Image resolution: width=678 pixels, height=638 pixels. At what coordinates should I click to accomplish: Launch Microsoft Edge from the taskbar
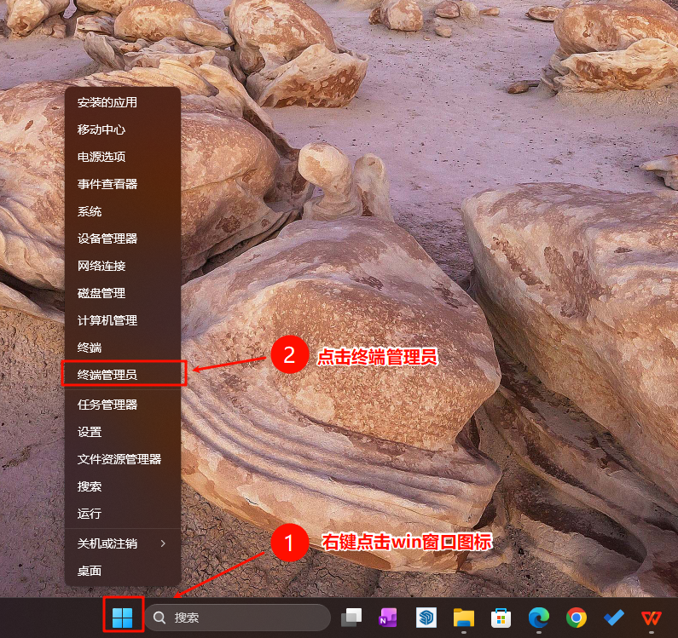538,618
